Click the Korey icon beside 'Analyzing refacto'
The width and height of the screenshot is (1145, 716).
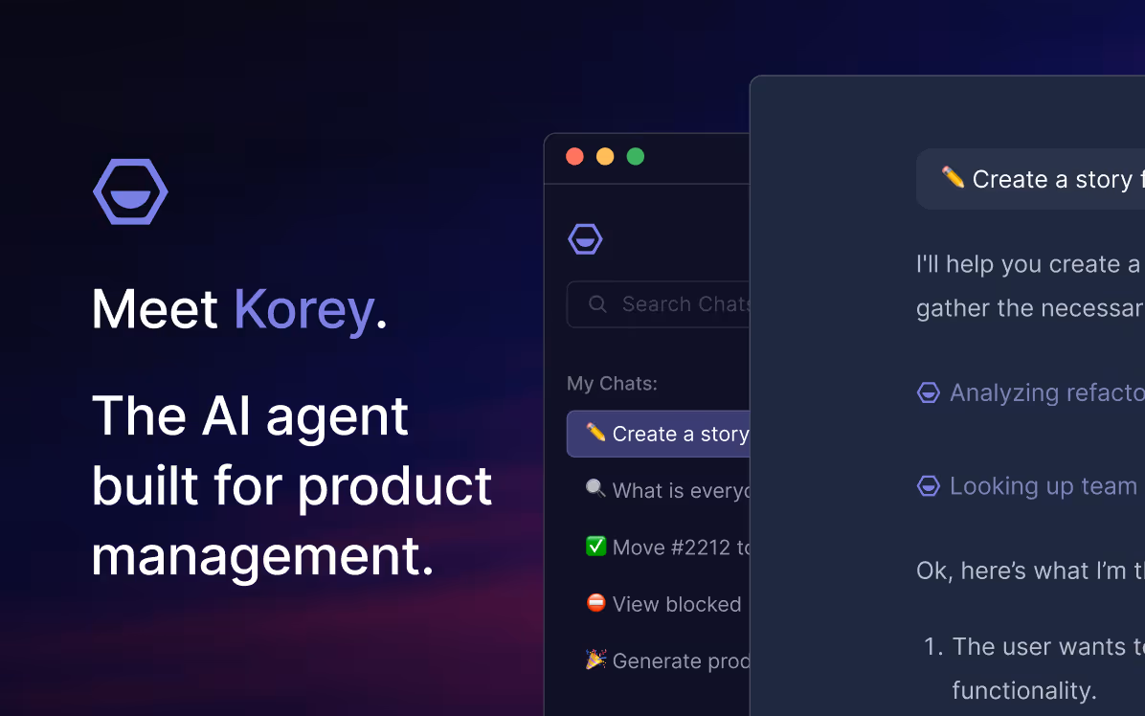pyautogui.click(x=928, y=392)
